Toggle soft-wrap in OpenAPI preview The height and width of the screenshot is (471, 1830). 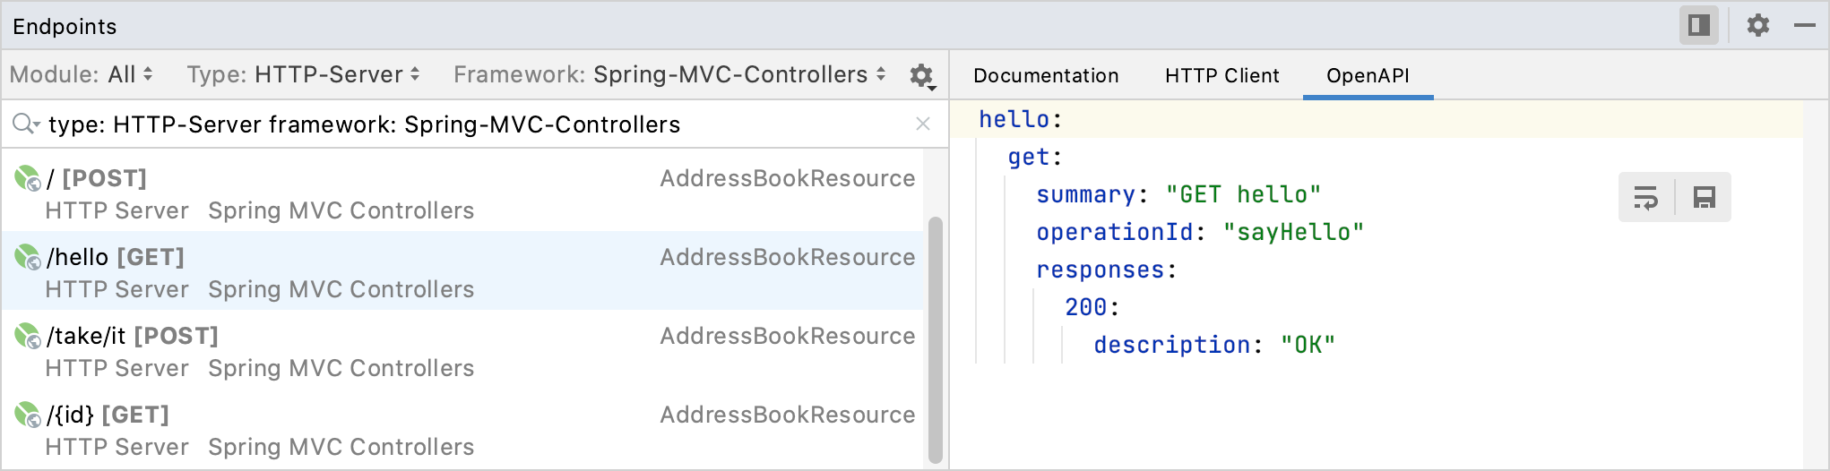point(1646,197)
